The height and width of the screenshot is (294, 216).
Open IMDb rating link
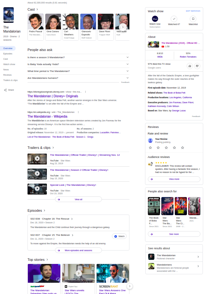click(x=160, y=57)
